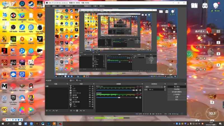This screenshot has width=224, height=126.
Task: Mute the 桌面音频 mixer channel
Action: 137,97
